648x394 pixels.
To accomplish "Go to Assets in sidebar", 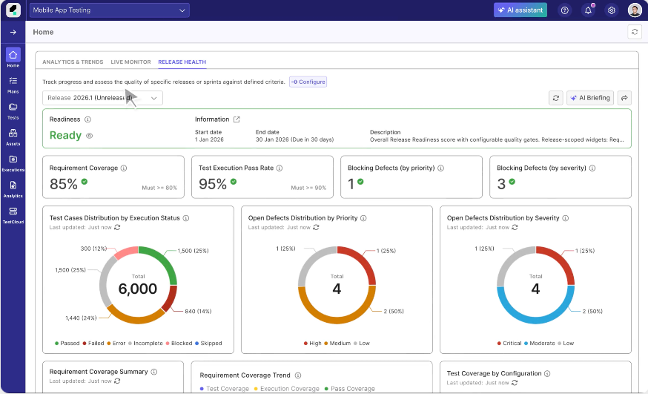I will click(x=13, y=137).
